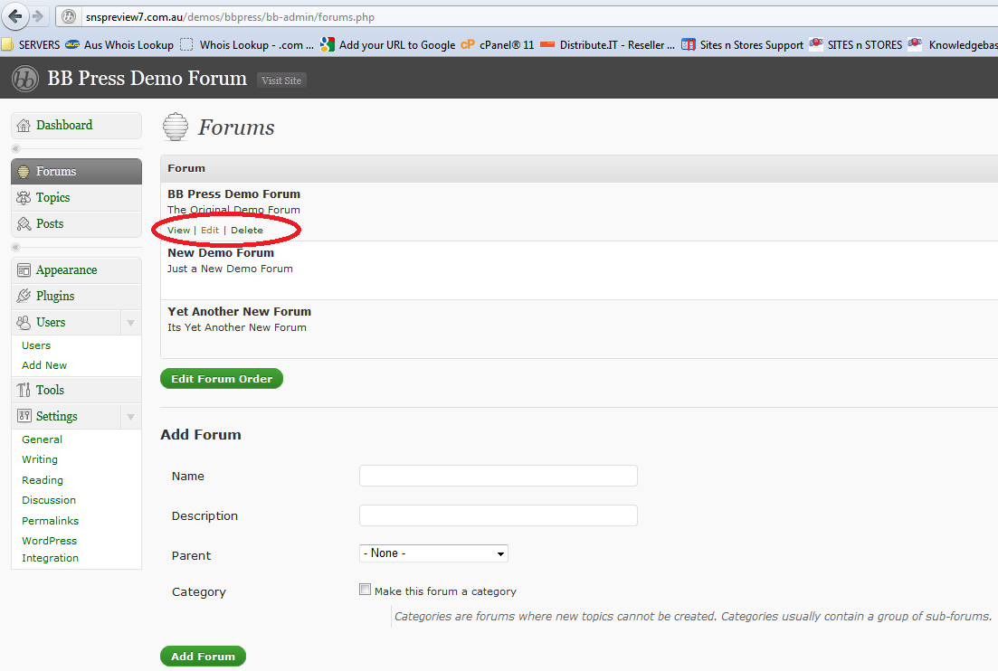Click the Add your URL to Google icon
Viewport: 998px width, 671px height.
click(328, 44)
